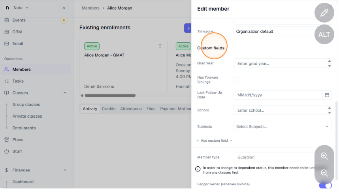The width and height of the screenshot is (339, 192).
Task: Click the Events list icon
Action: tap(7, 20)
